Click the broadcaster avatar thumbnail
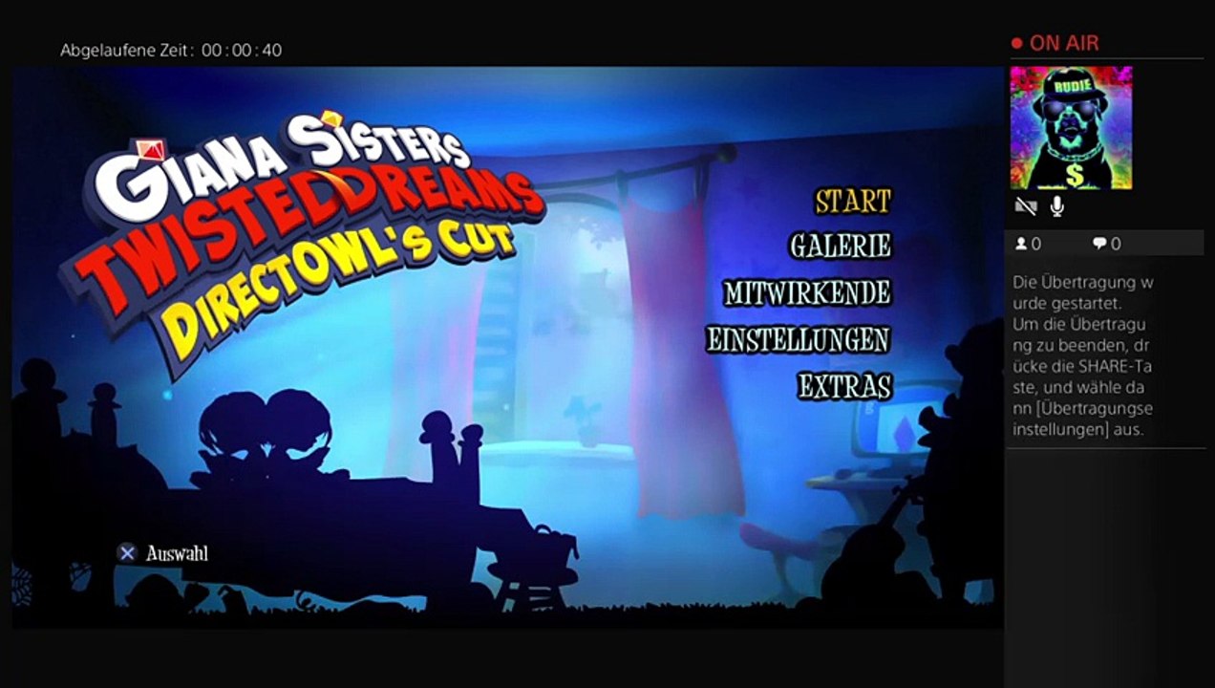This screenshot has height=688, width=1215. 1071,127
